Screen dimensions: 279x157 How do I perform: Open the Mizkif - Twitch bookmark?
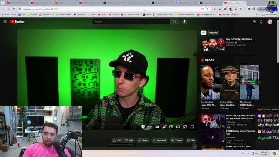click(x=9, y=14)
